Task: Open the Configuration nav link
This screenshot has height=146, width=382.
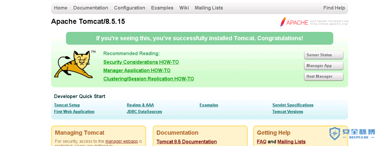Action: pyautogui.click(x=129, y=8)
